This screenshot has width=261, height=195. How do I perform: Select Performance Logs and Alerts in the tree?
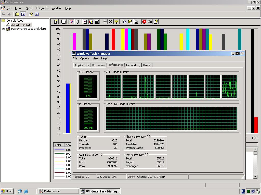[x=29, y=29]
